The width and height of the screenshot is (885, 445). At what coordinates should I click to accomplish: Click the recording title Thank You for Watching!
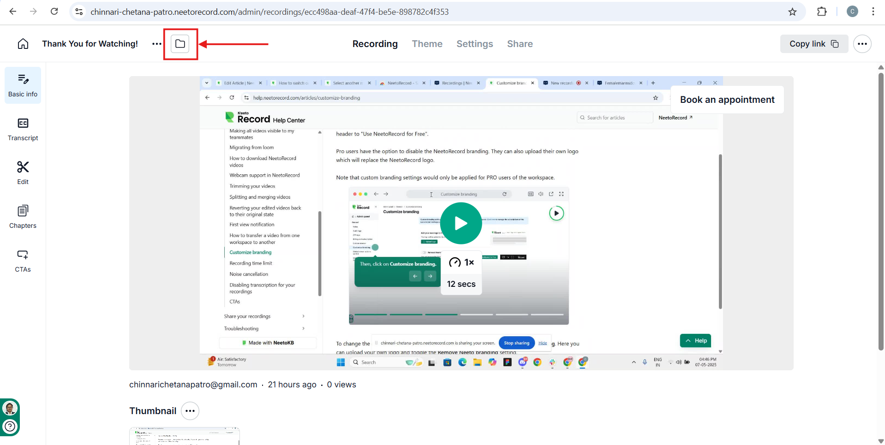click(x=90, y=44)
